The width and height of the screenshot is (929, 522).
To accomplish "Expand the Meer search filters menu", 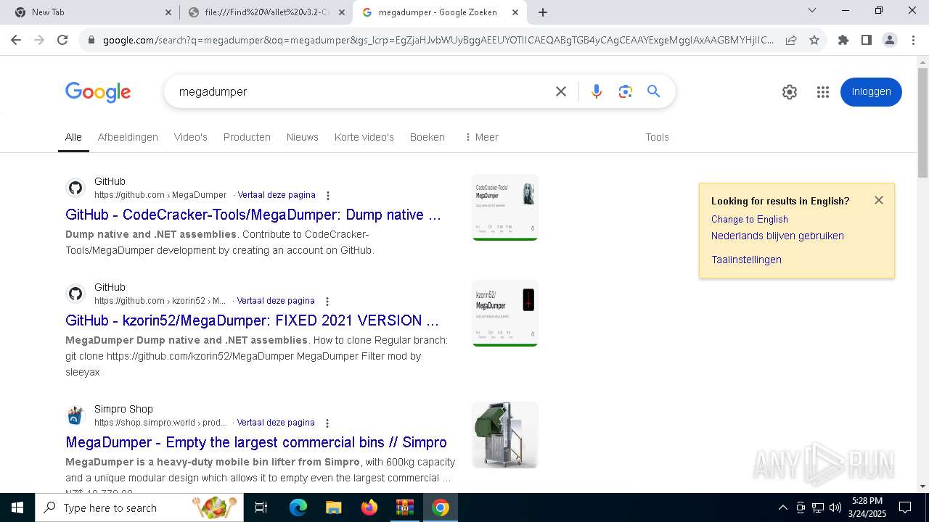I will tap(482, 137).
